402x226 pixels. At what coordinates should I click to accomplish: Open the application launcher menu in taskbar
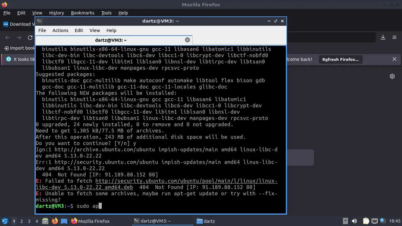pos(5,221)
